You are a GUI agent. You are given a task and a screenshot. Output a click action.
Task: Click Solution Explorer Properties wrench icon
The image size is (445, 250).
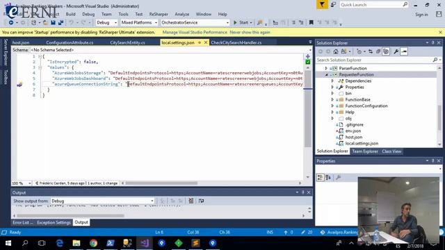point(396,51)
